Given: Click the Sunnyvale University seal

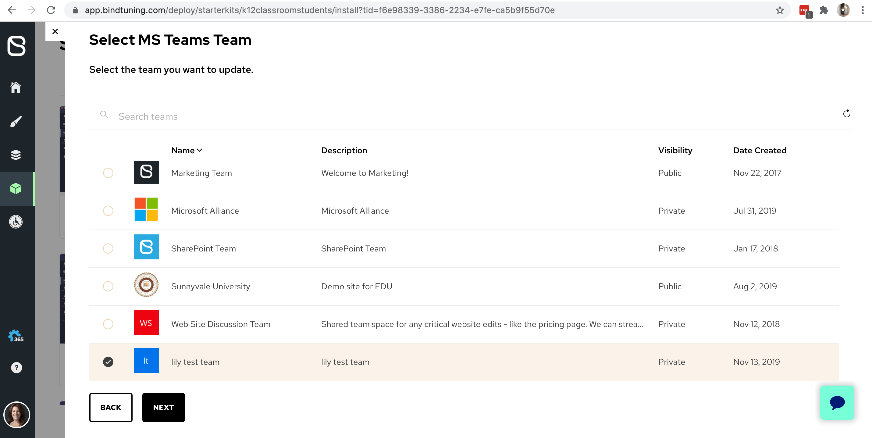Looking at the screenshot, I should 146,285.
